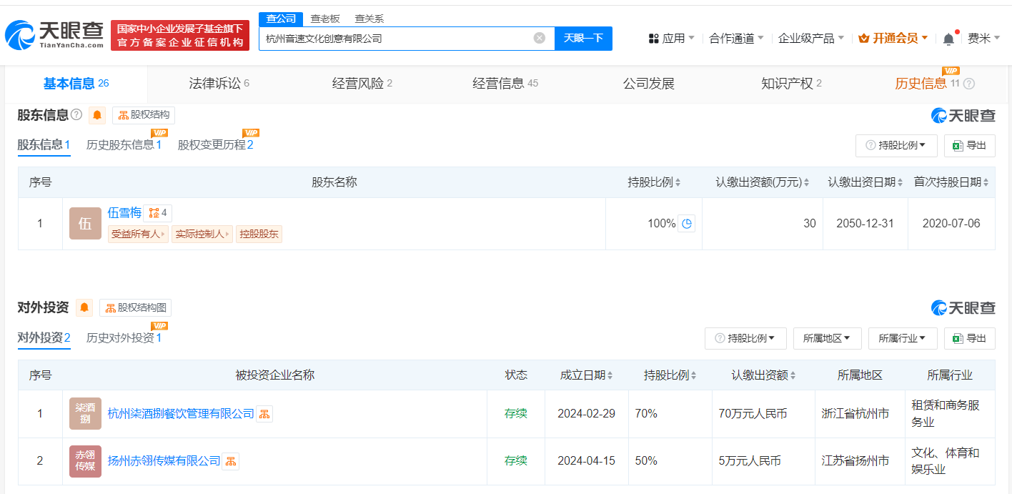Open the 基本信息 tab
This screenshot has width=1012, height=494.
click(x=76, y=84)
